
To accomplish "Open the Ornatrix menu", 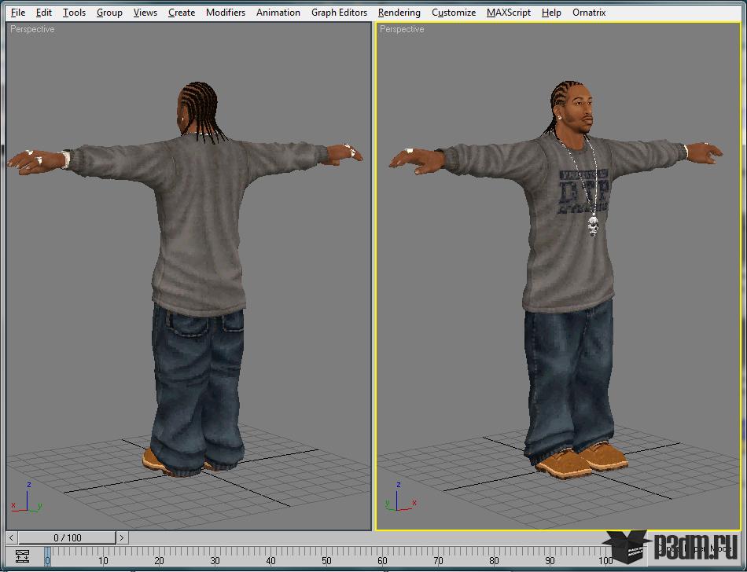I will [589, 13].
